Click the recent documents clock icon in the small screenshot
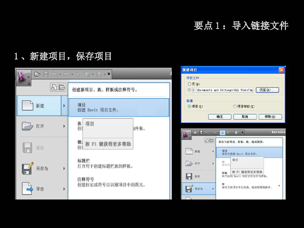The image size is (304, 228). click(207, 140)
